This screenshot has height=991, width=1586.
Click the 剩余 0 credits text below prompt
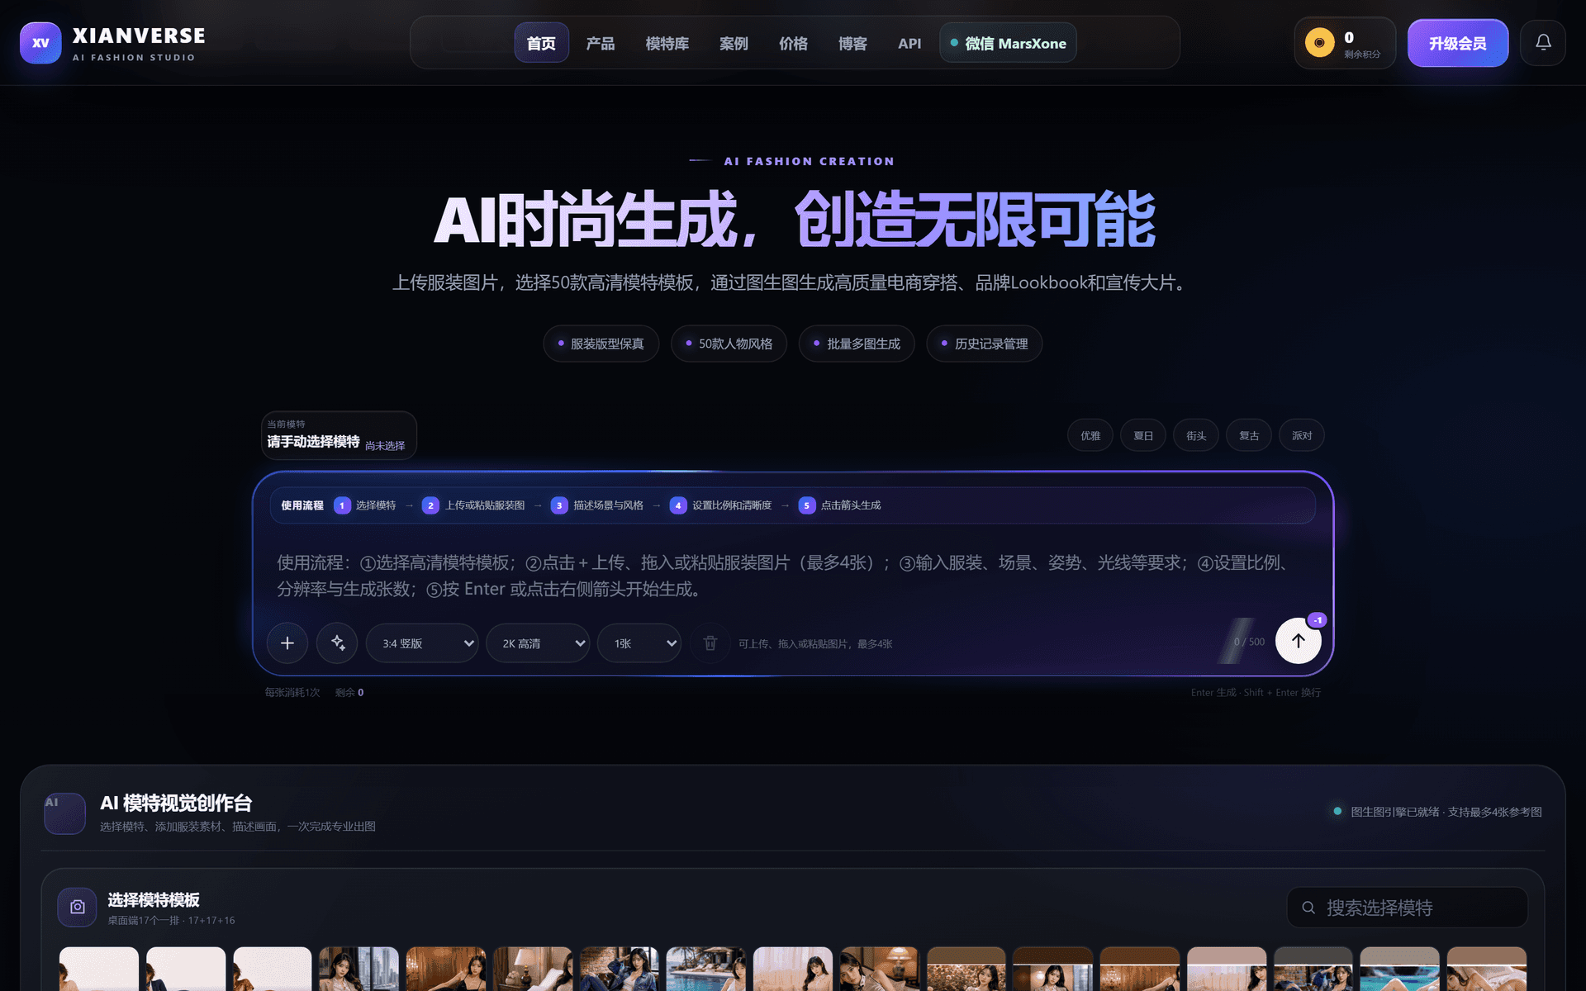(349, 693)
